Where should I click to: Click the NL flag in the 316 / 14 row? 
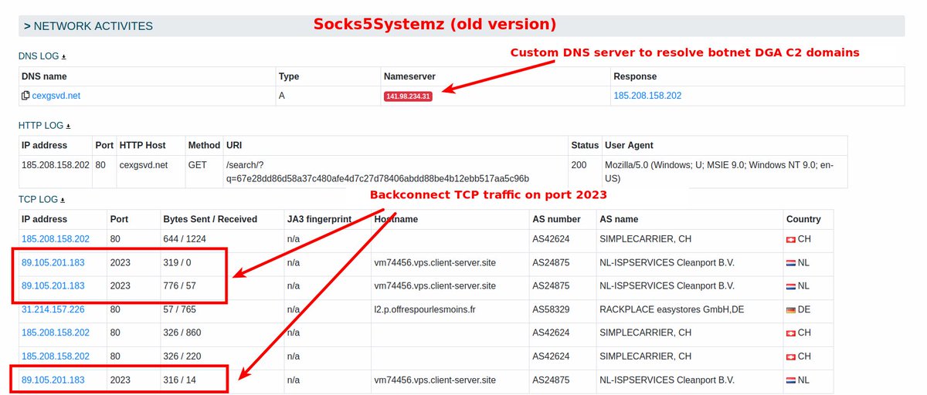coord(790,380)
